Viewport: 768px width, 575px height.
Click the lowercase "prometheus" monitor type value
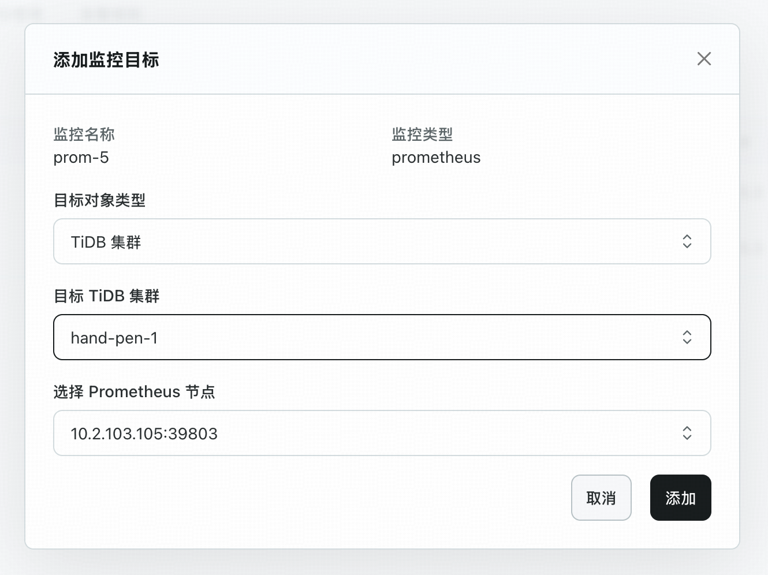click(x=436, y=158)
